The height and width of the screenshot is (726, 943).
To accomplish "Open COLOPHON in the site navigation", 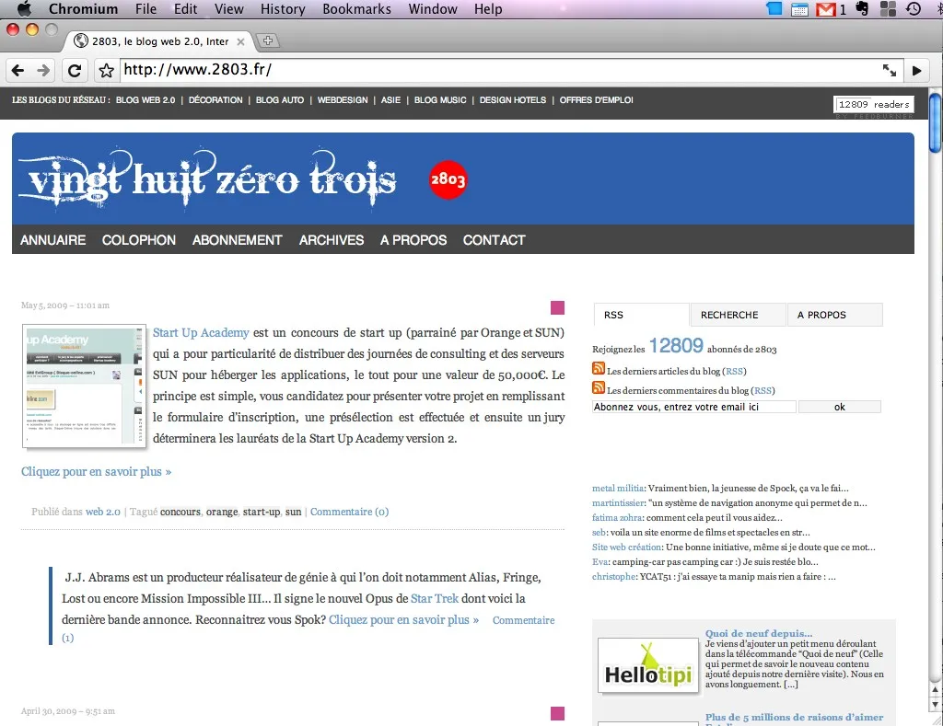I will tap(139, 240).
